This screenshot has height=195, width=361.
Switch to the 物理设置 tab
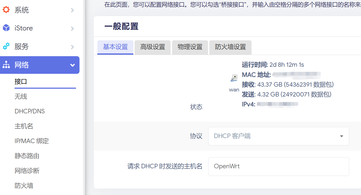click(x=190, y=47)
